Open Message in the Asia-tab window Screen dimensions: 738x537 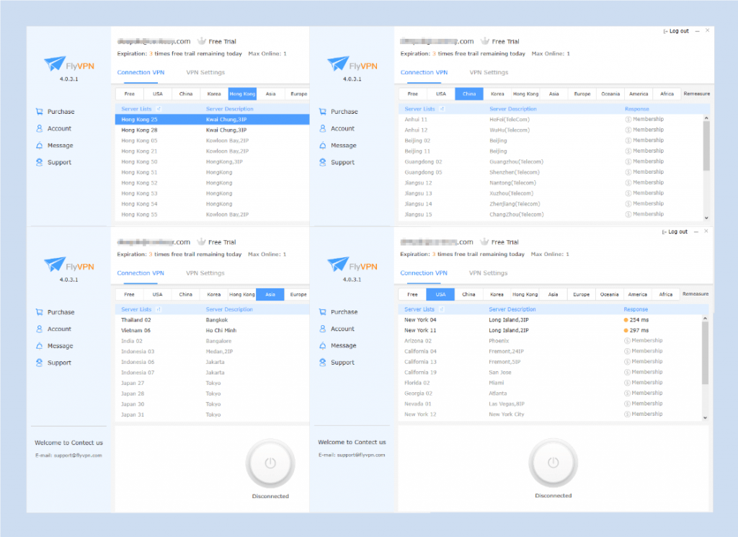[54, 346]
